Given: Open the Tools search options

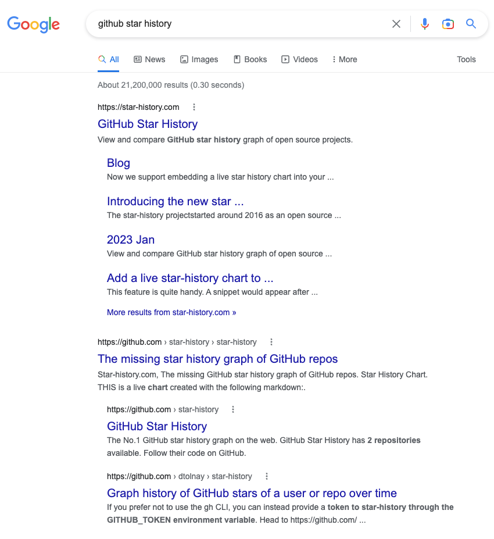Looking at the screenshot, I should pyautogui.click(x=466, y=59).
